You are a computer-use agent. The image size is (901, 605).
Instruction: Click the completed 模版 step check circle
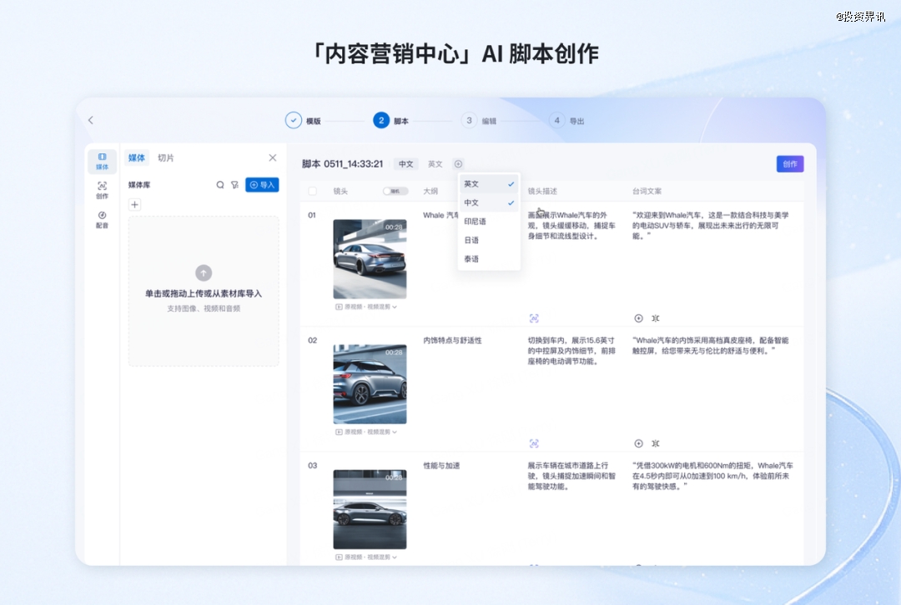(x=293, y=120)
